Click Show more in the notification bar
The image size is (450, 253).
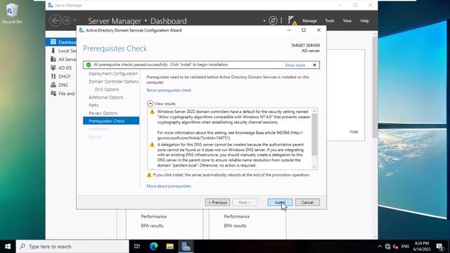pos(295,65)
